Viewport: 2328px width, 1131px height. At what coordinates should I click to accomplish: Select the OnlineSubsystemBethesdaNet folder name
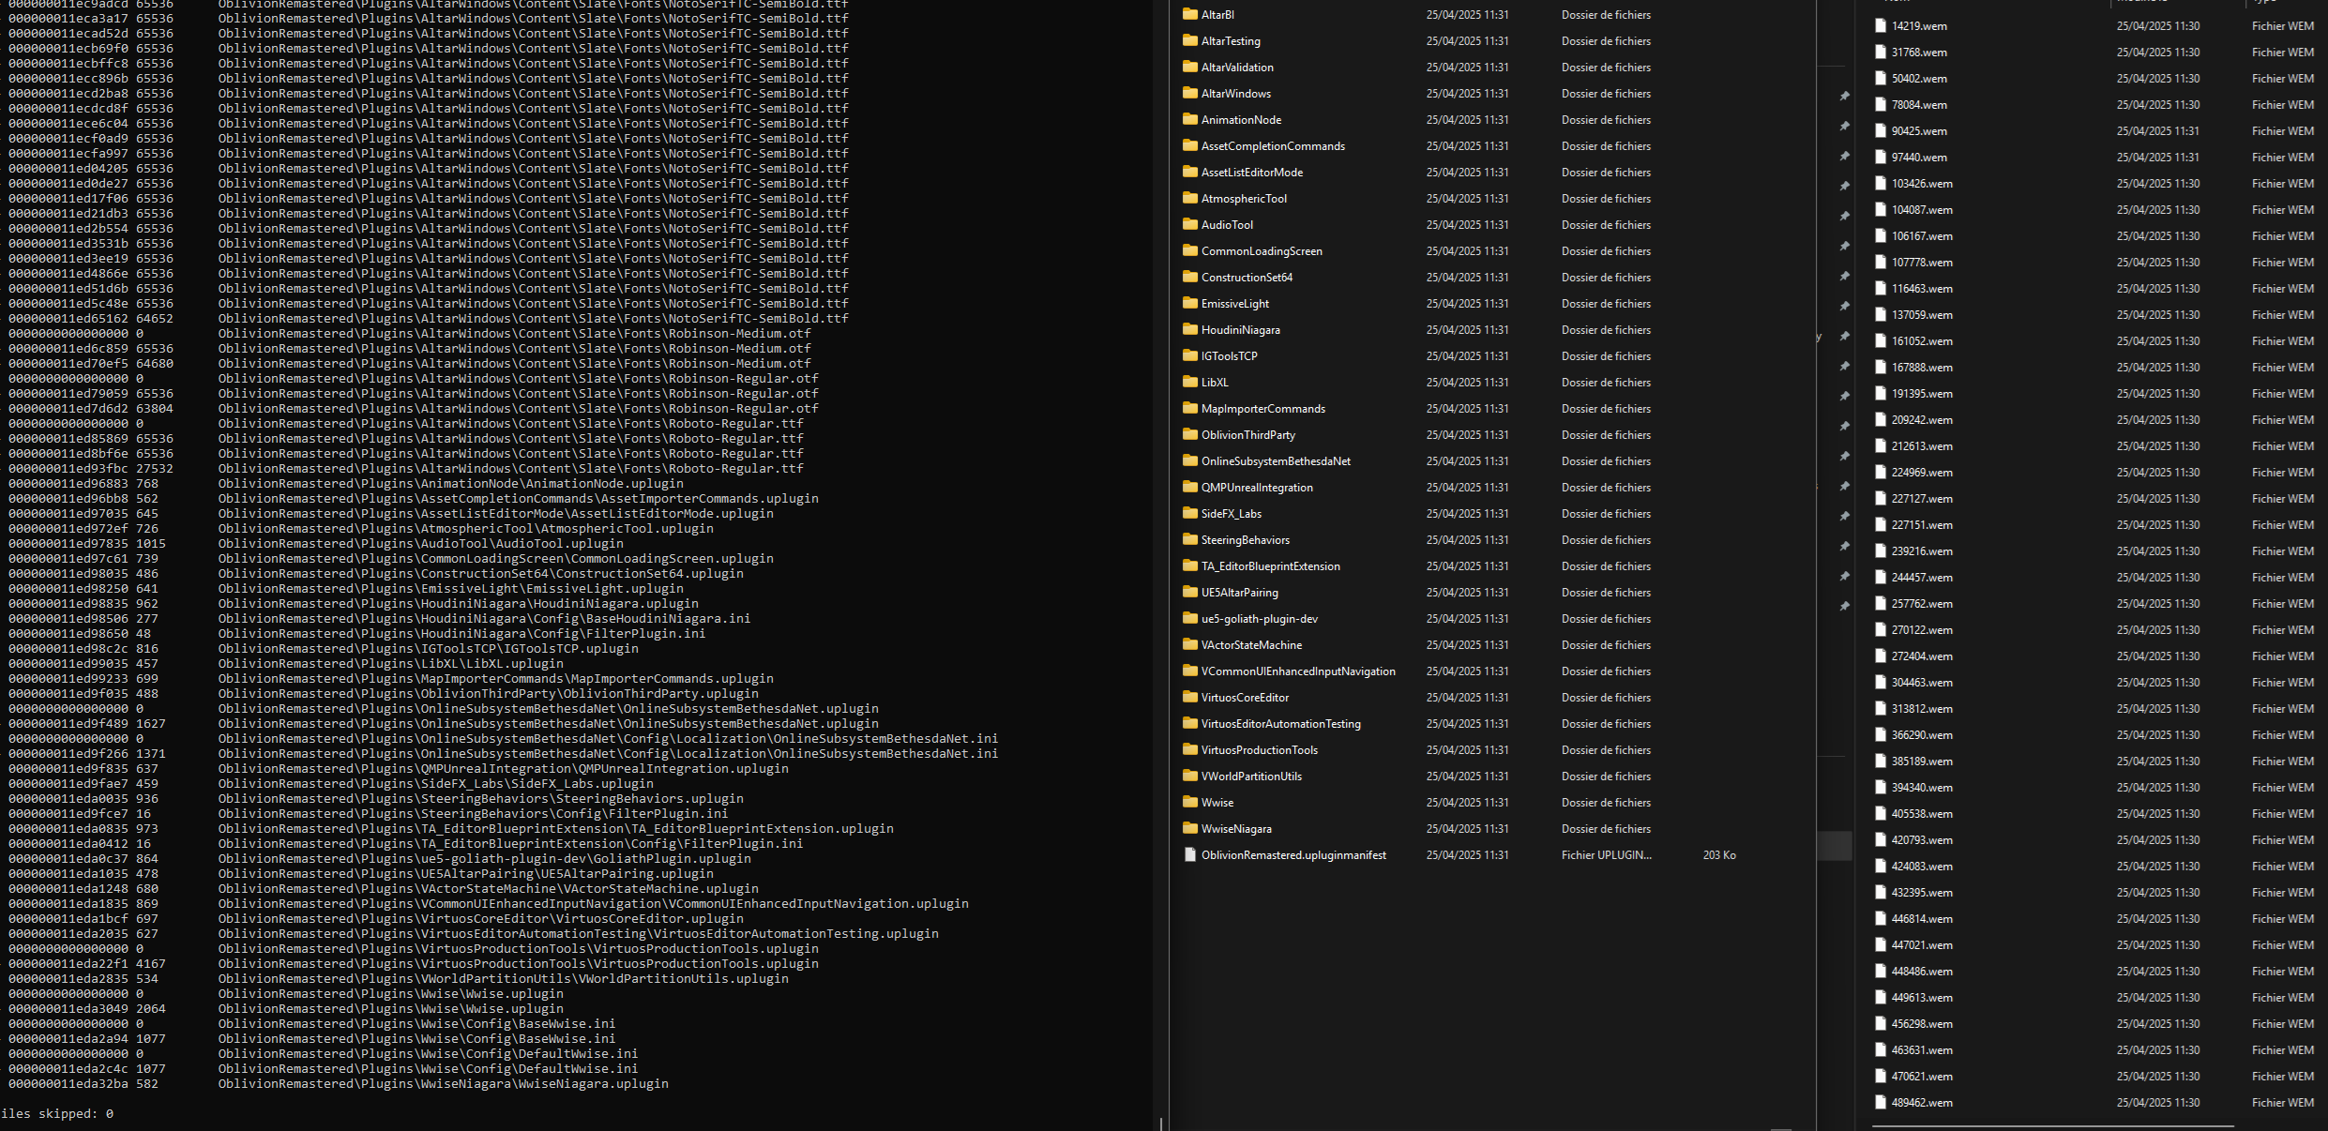click(x=1277, y=461)
